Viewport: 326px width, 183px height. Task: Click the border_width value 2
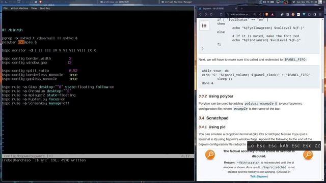[70, 58]
